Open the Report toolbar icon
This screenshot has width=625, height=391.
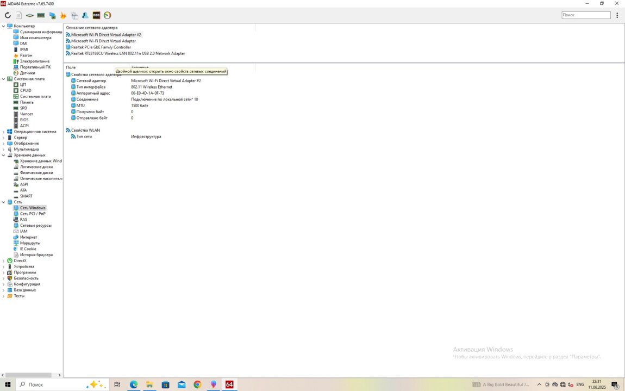(x=19, y=15)
